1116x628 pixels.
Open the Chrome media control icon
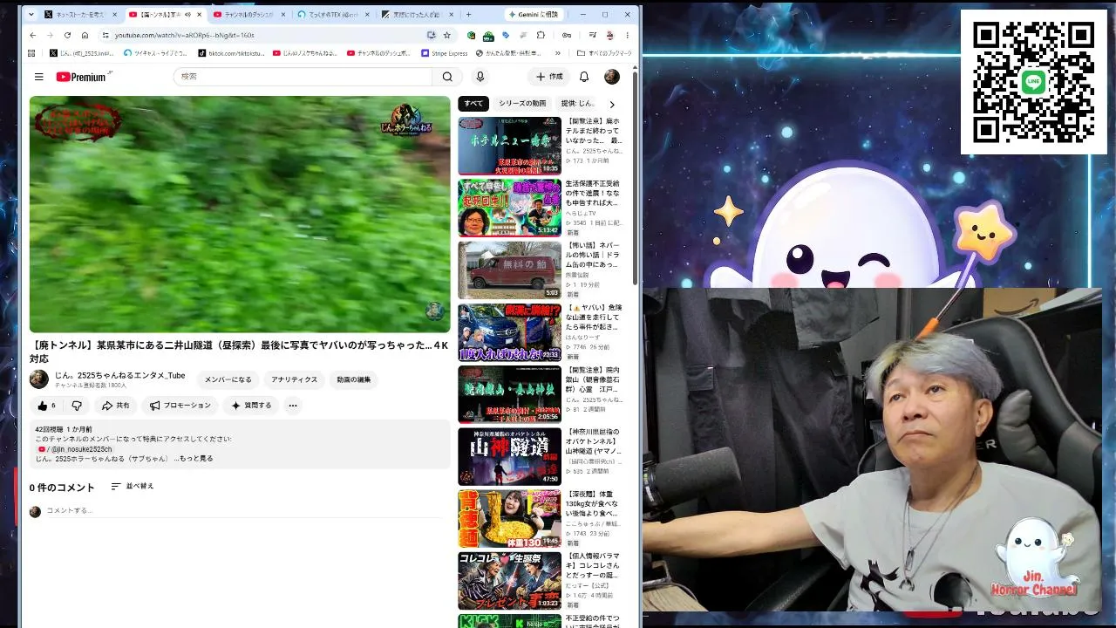point(591,35)
